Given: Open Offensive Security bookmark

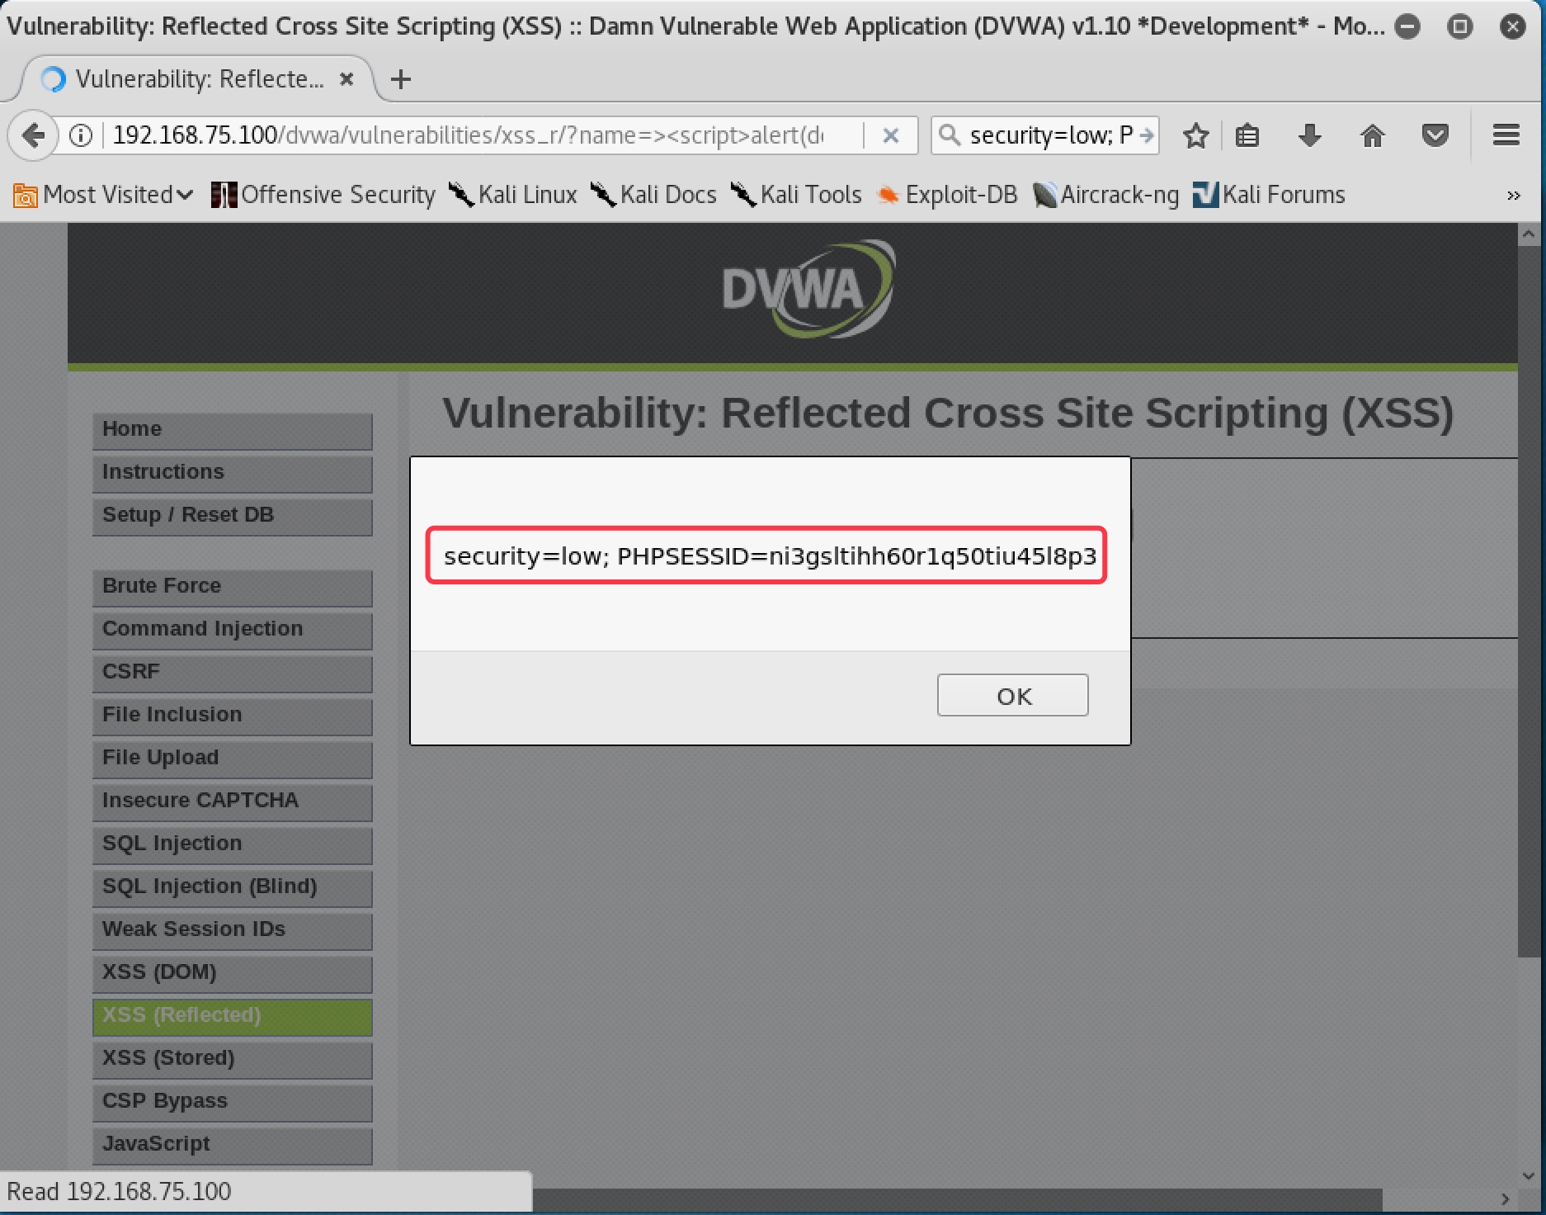Looking at the screenshot, I should (x=323, y=195).
